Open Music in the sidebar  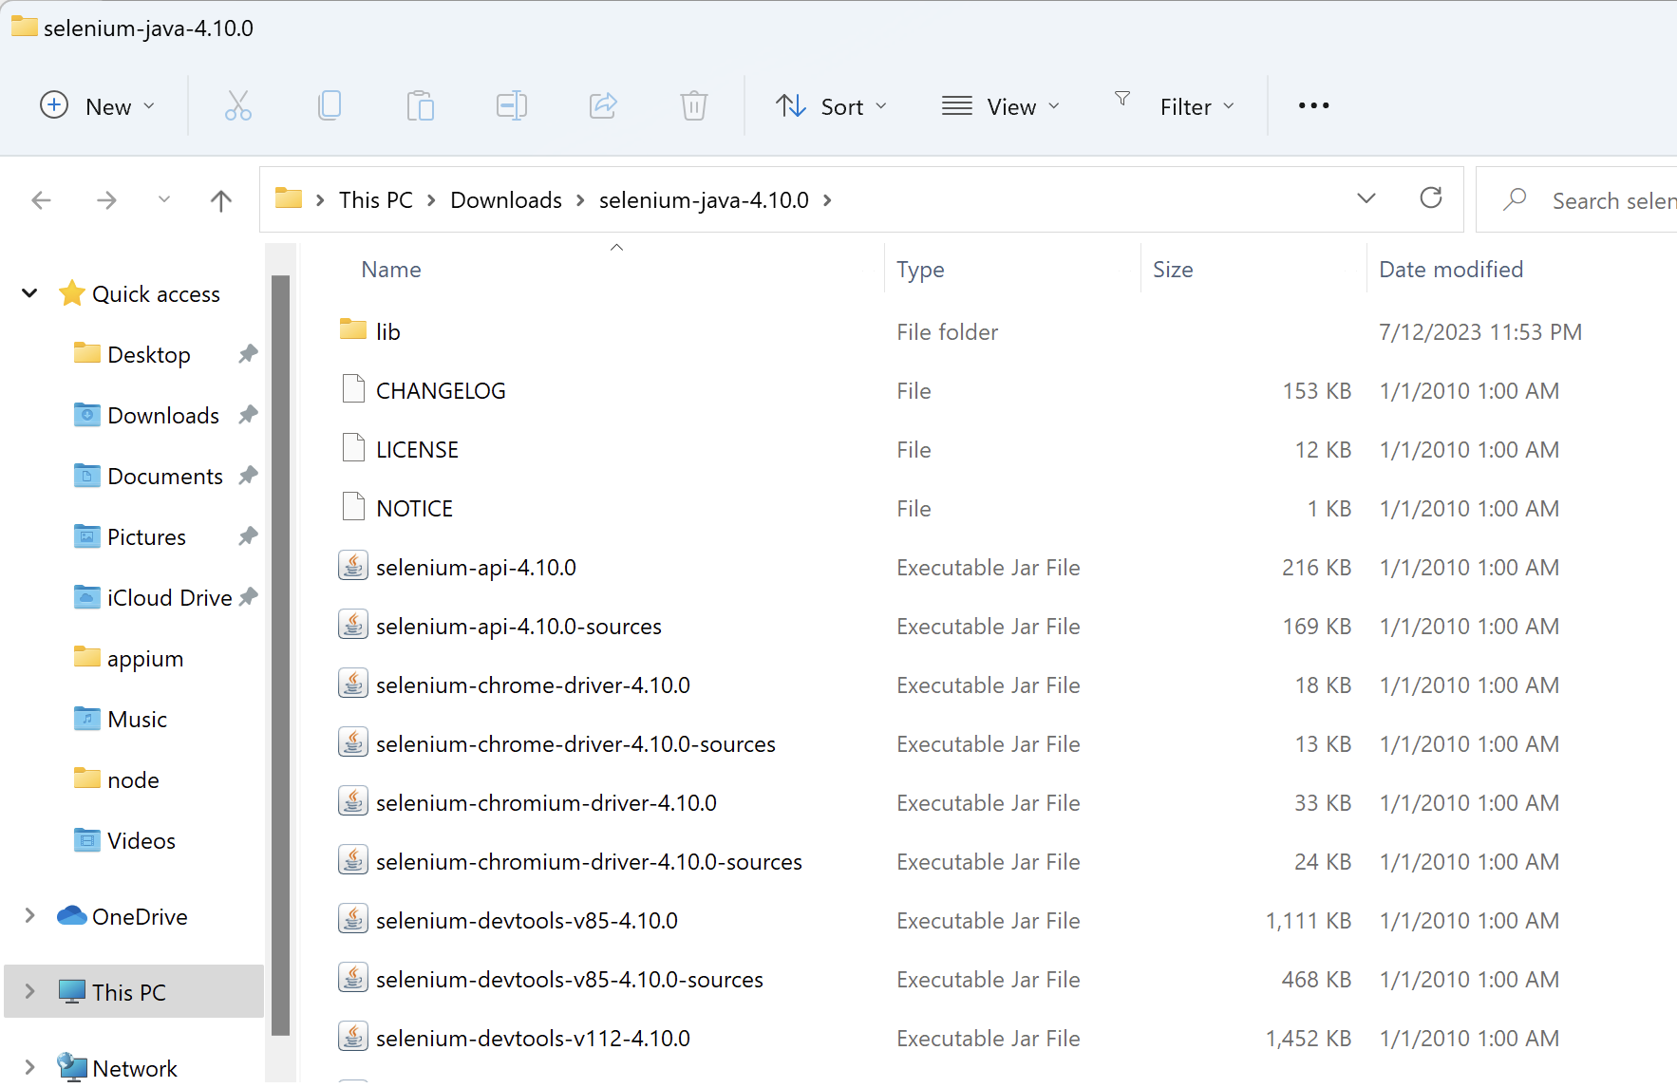(x=137, y=720)
